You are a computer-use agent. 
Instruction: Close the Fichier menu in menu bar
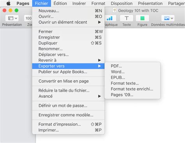(41, 4)
